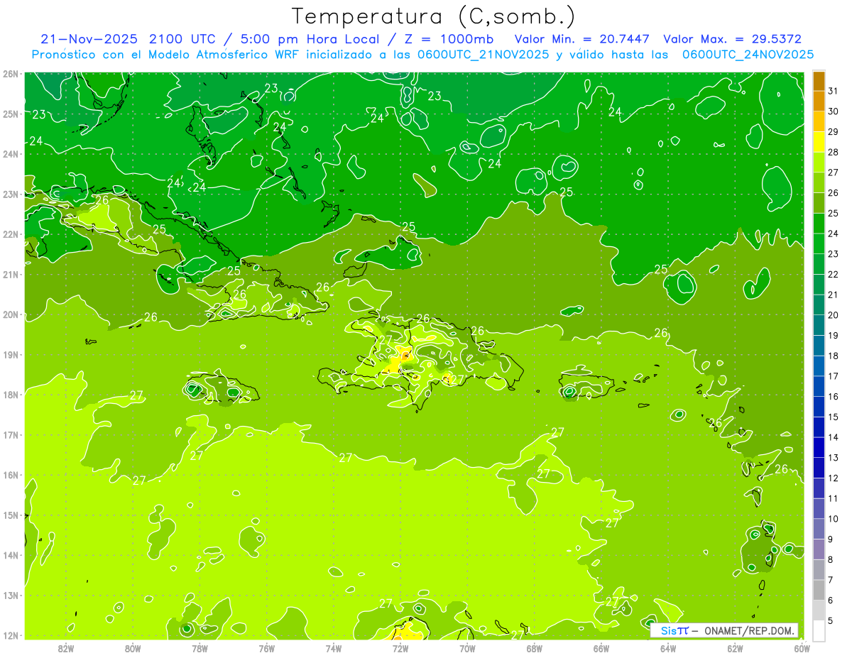Click the "20N" latitude axis label

(x=11, y=314)
